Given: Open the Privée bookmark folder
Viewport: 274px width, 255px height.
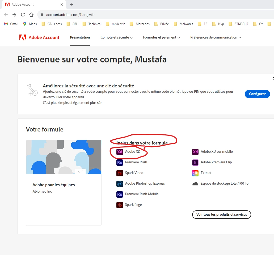Looking at the screenshot, I should [162, 24].
